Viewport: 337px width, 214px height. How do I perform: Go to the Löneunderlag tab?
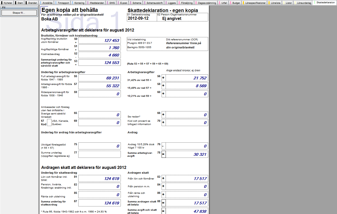[x=303, y=3]
